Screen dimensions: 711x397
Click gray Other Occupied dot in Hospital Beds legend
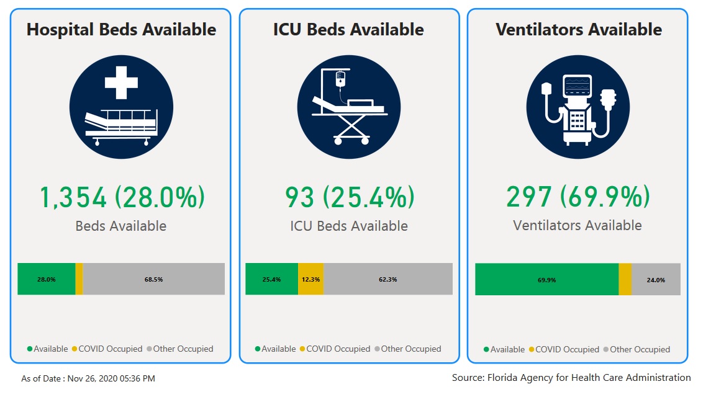[149, 349]
